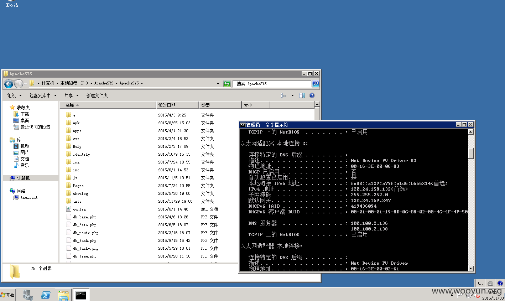Open Server Manager from the taskbar
This screenshot has width=505, height=301.
click(x=28, y=295)
